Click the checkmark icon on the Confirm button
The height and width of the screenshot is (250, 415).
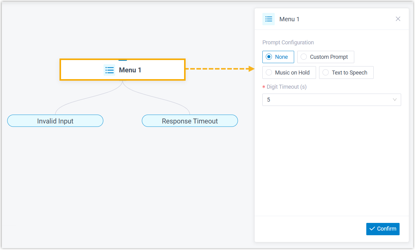[x=372, y=229]
